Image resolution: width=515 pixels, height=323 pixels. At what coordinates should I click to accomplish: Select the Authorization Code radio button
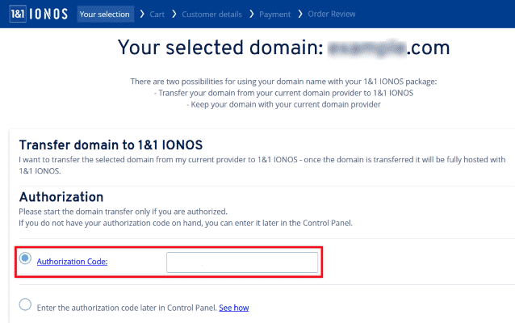(25, 258)
